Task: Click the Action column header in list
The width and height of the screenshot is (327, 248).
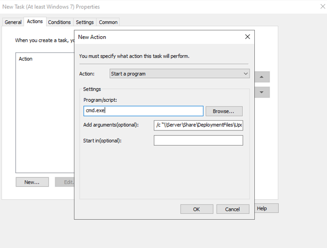Action: [x=26, y=59]
